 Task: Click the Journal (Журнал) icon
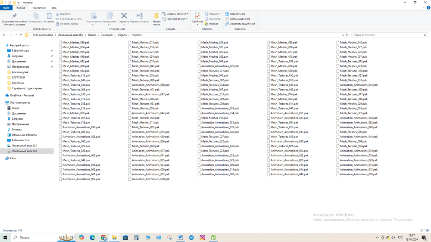pyautogui.click(x=212, y=24)
